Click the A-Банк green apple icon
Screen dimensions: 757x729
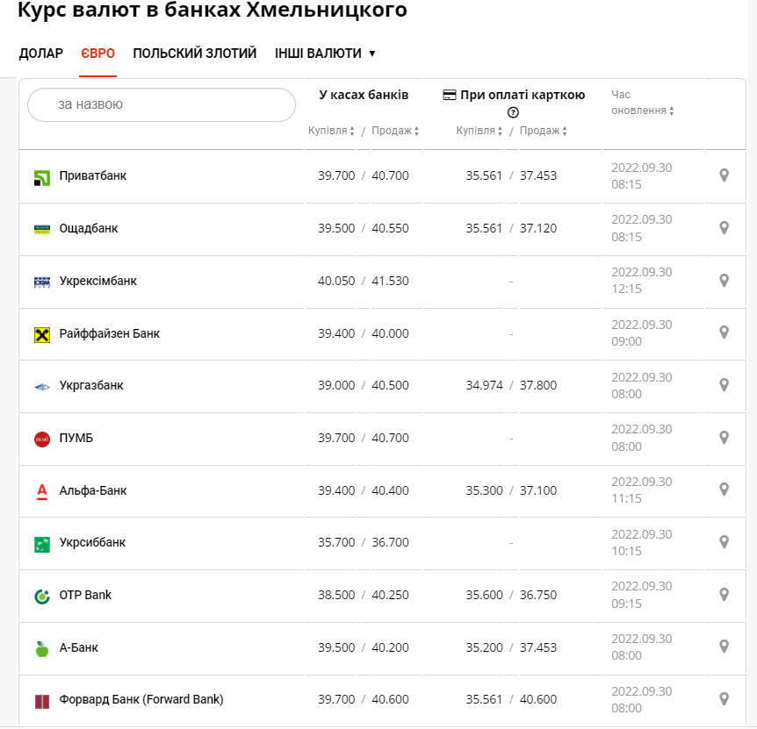coord(42,648)
